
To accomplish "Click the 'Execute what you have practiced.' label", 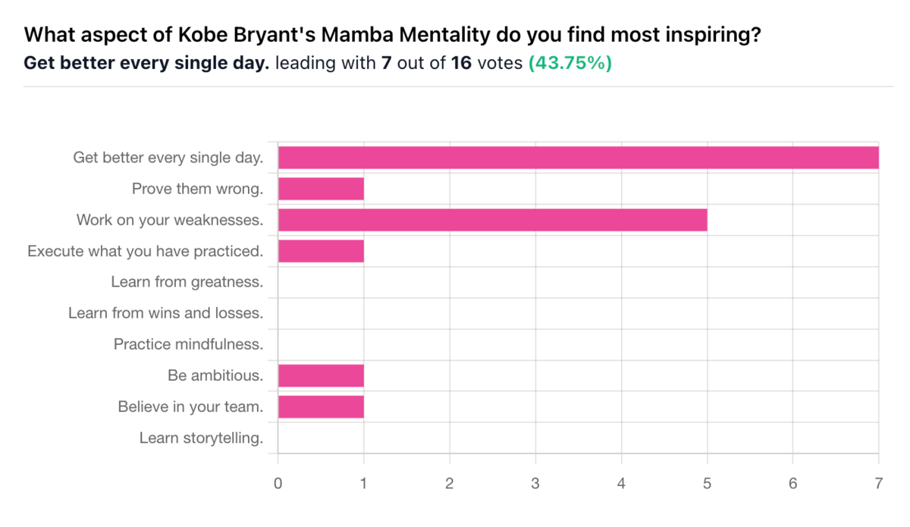I will point(146,251).
